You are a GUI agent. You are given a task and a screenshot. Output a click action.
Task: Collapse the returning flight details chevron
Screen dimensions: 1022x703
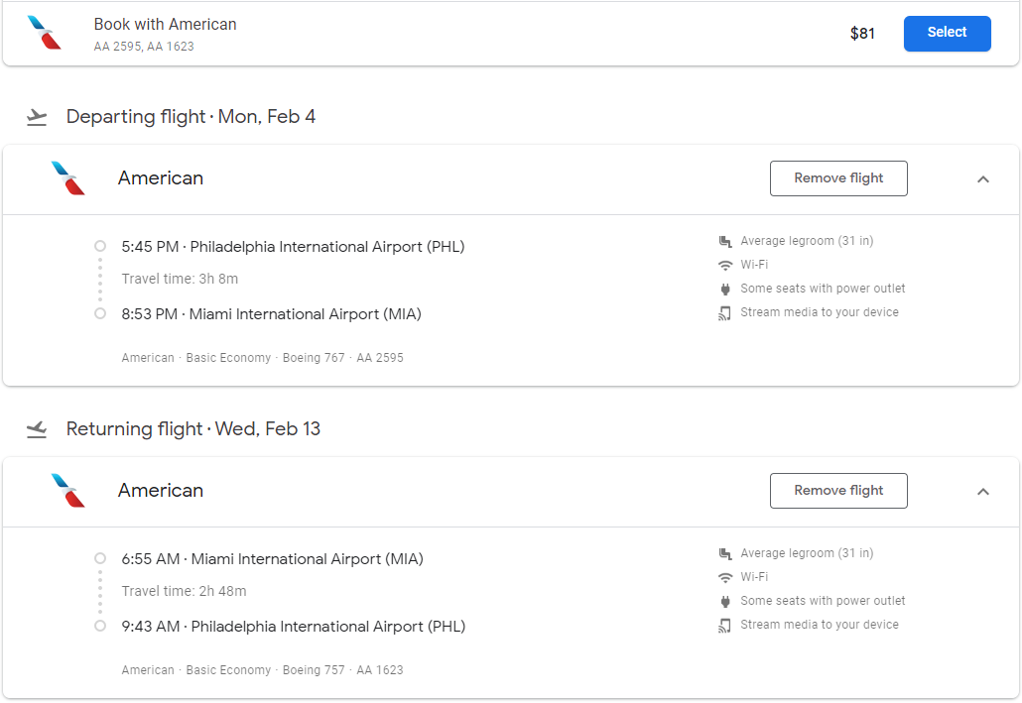(x=983, y=492)
